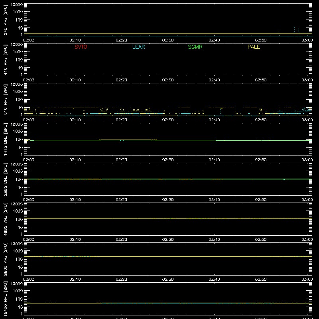Click the 1000 y-tick on the 4995 MHz plot
Screen dimensions: 319x319
pos(18,211)
